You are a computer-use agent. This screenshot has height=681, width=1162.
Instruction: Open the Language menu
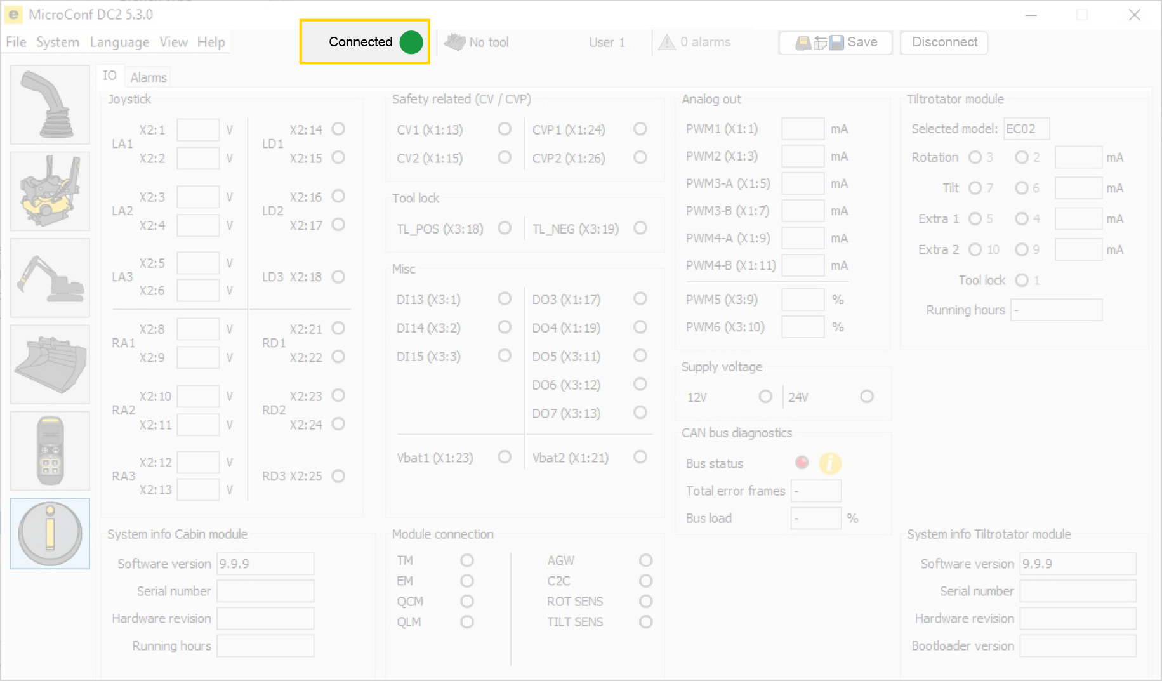(x=119, y=43)
